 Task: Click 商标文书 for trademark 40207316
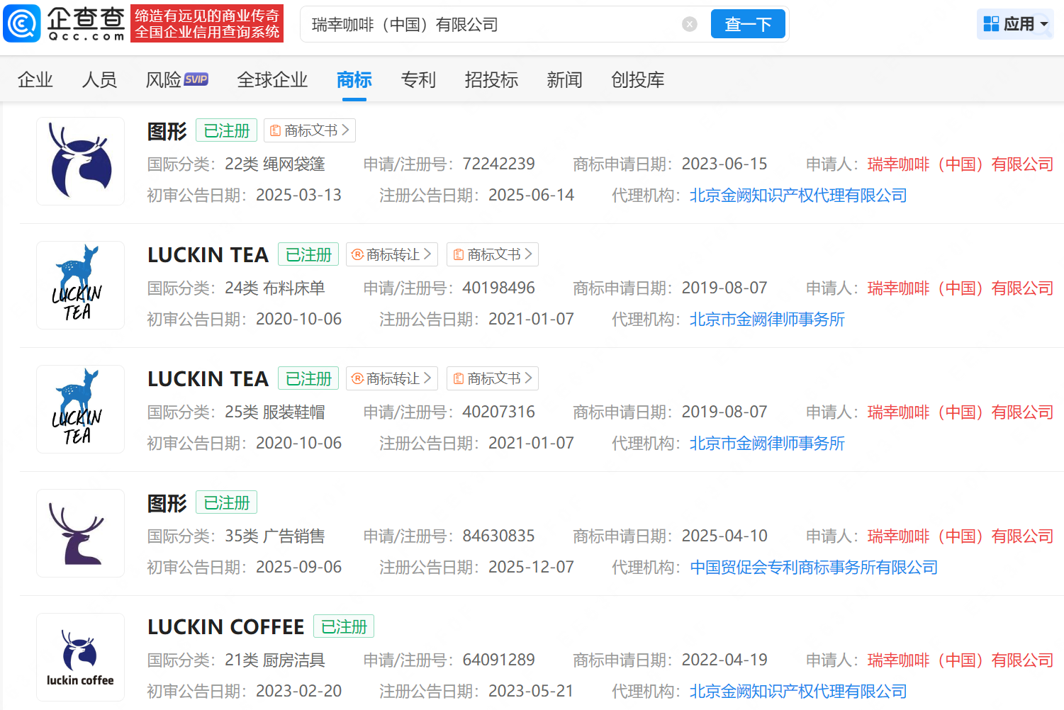[493, 378]
